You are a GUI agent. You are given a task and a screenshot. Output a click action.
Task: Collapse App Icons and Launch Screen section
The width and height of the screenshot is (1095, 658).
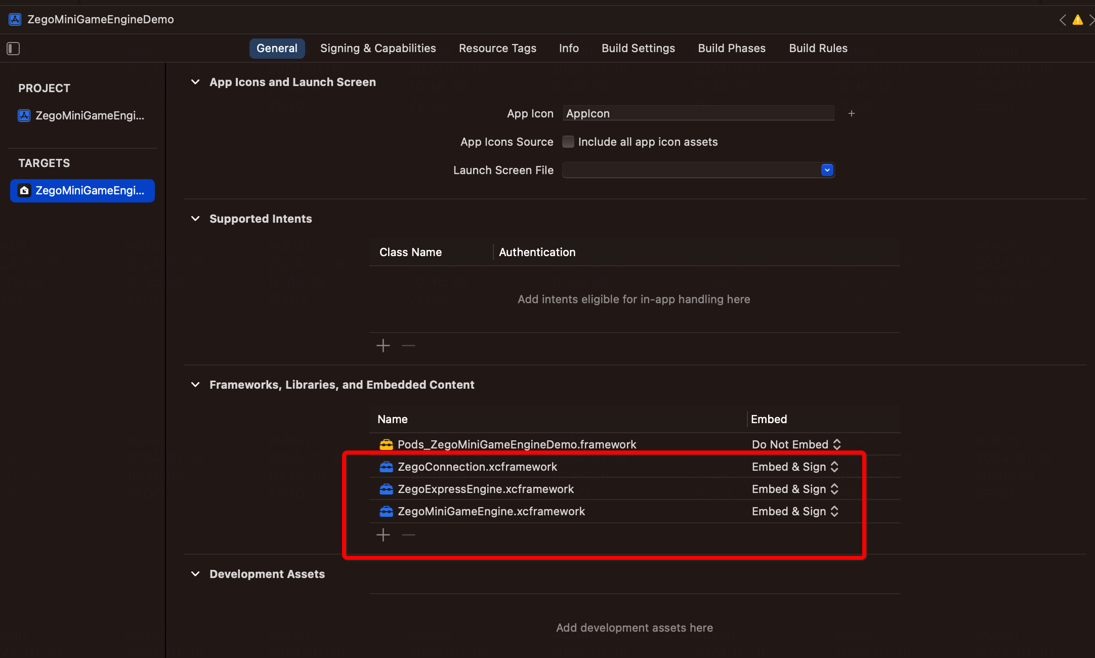coord(195,82)
